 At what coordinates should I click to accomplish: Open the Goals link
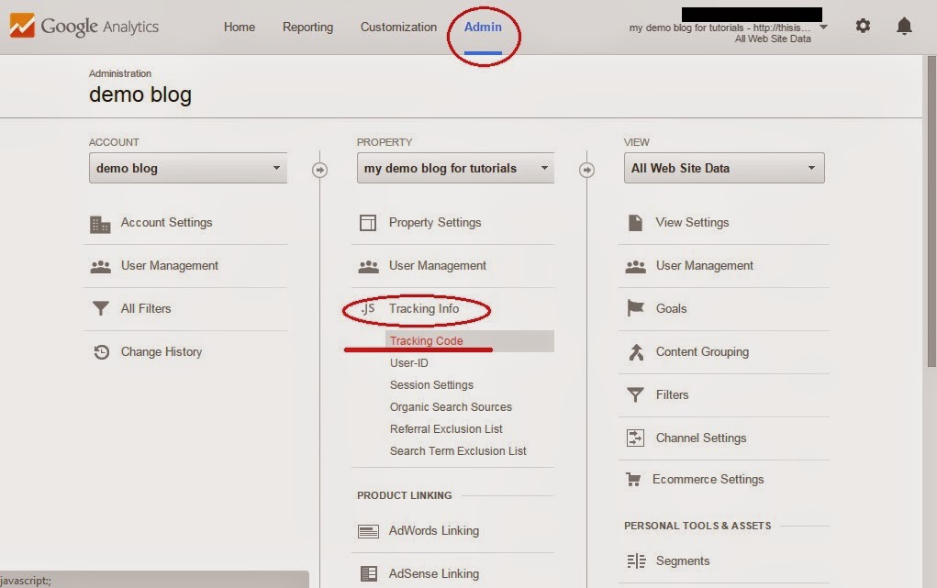coord(671,308)
